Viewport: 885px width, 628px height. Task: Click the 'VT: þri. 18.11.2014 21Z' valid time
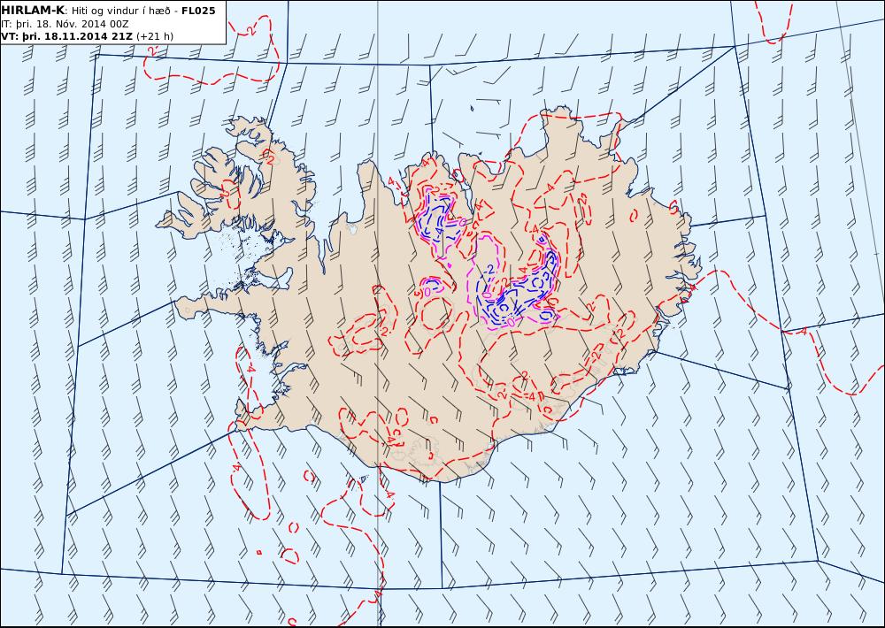point(67,36)
